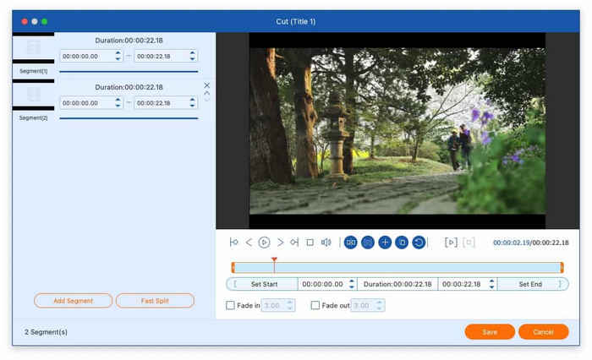Click the Fast Split button
The height and width of the screenshot is (360, 592).
click(155, 301)
